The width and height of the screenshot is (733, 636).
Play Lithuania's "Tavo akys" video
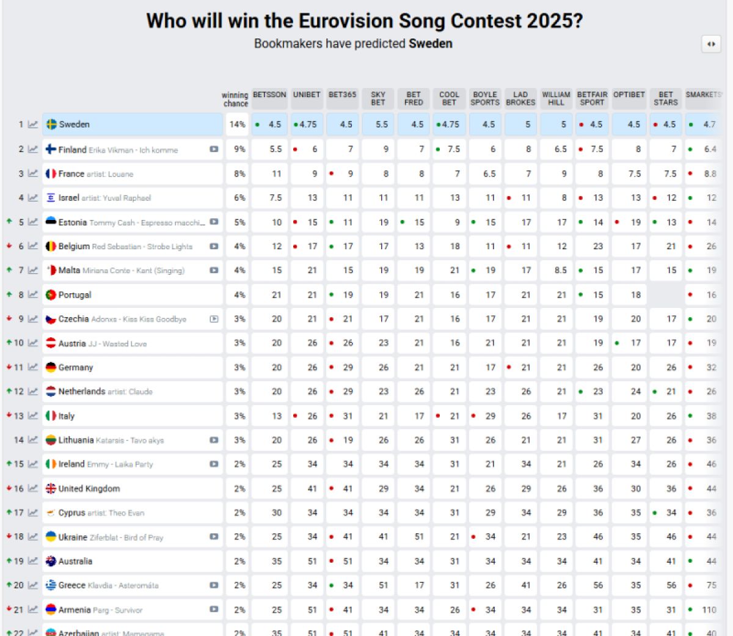pyautogui.click(x=214, y=440)
